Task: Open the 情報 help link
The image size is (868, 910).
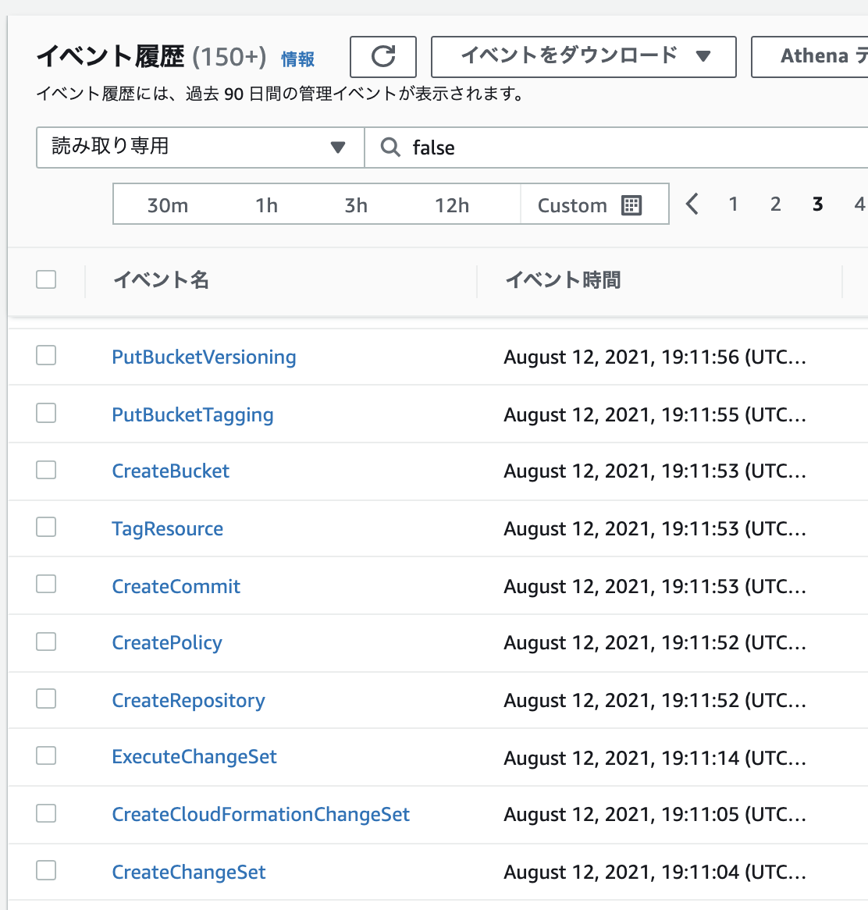Action: click(297, 59)
